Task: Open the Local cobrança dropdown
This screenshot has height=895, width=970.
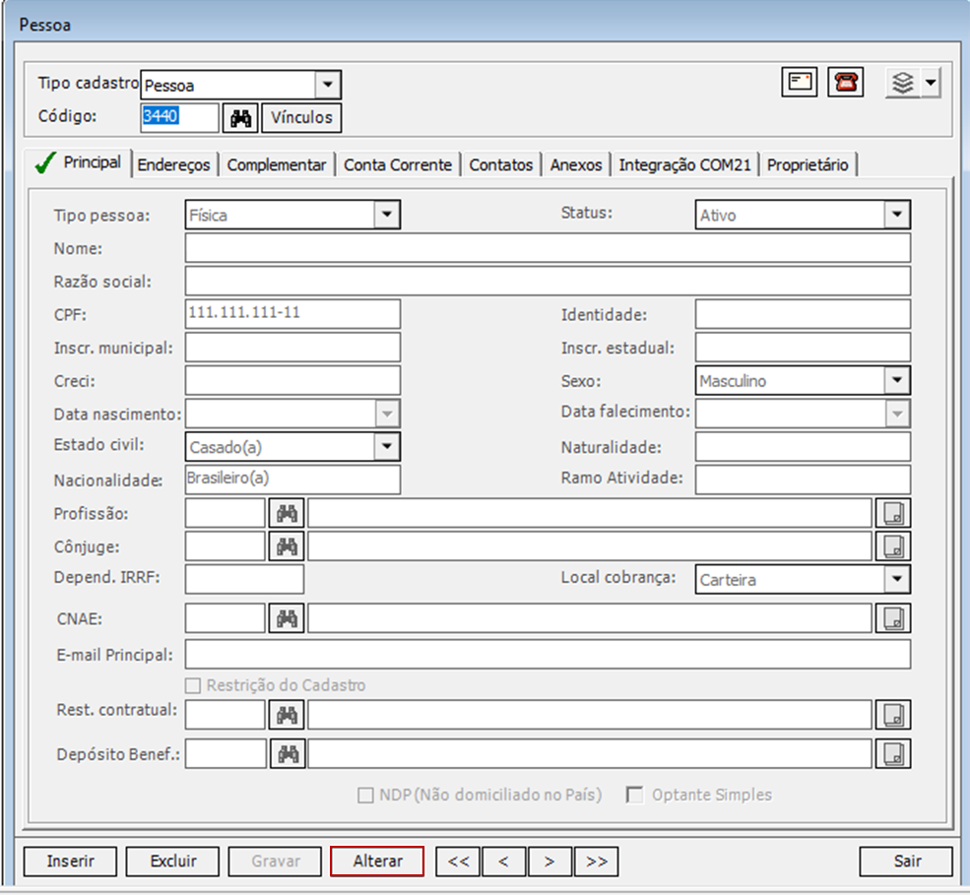Action: pos(897,580)
